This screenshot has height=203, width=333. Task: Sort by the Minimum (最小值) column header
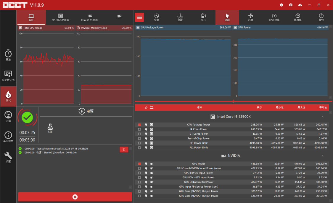[279, 107]
